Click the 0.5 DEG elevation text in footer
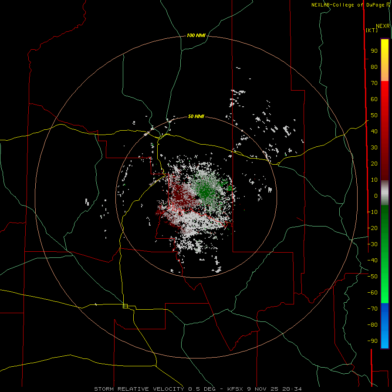 coord(205,389)
